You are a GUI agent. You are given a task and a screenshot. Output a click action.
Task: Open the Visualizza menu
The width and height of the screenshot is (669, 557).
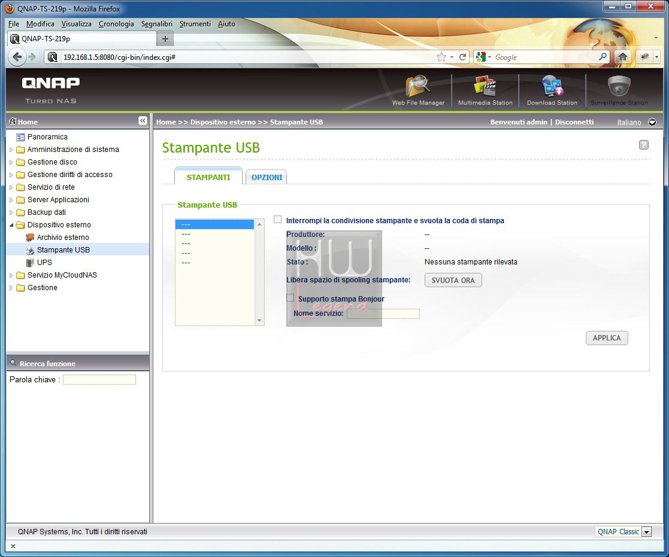pyautogui.click(x=77, y=24)
